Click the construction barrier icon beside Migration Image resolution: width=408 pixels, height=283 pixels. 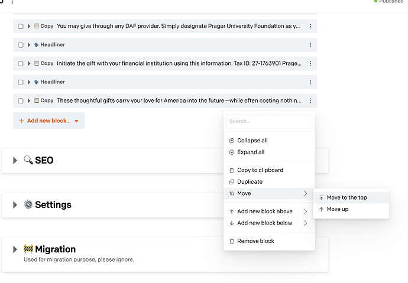tap(28, 249)
